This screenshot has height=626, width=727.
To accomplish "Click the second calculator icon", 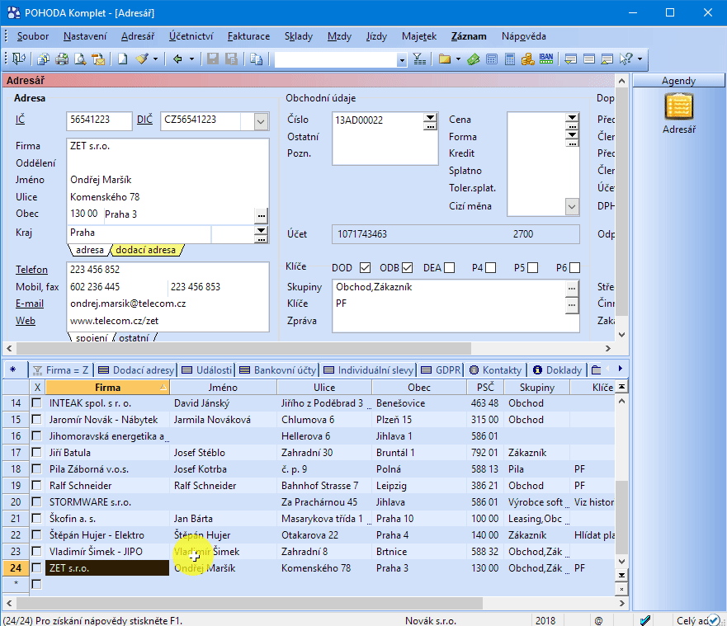I will tap(509, 59).
